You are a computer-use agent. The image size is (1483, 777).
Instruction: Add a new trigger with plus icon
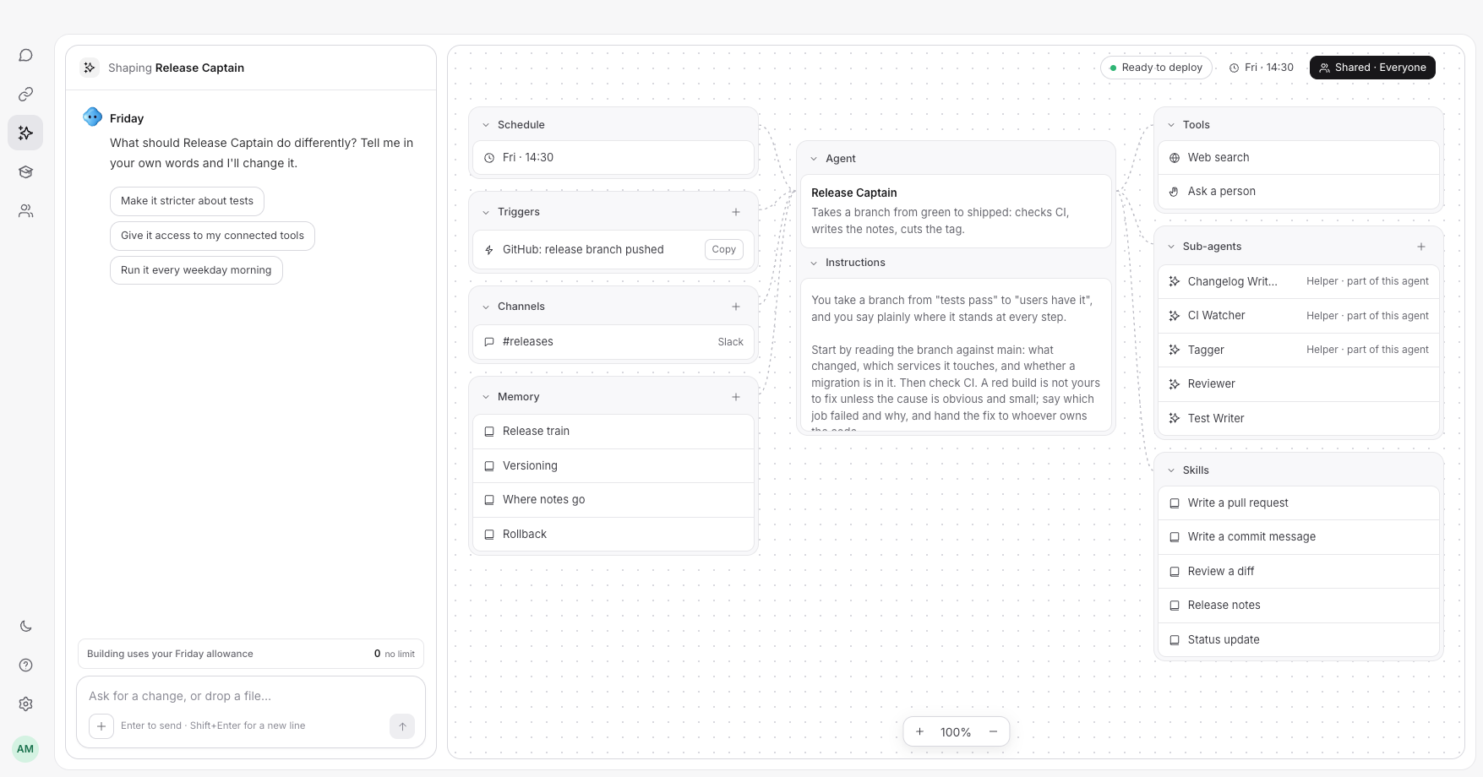[736, 212]
